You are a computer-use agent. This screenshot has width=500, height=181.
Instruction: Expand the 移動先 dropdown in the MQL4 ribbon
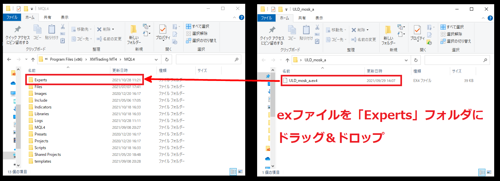click(91, 29)
